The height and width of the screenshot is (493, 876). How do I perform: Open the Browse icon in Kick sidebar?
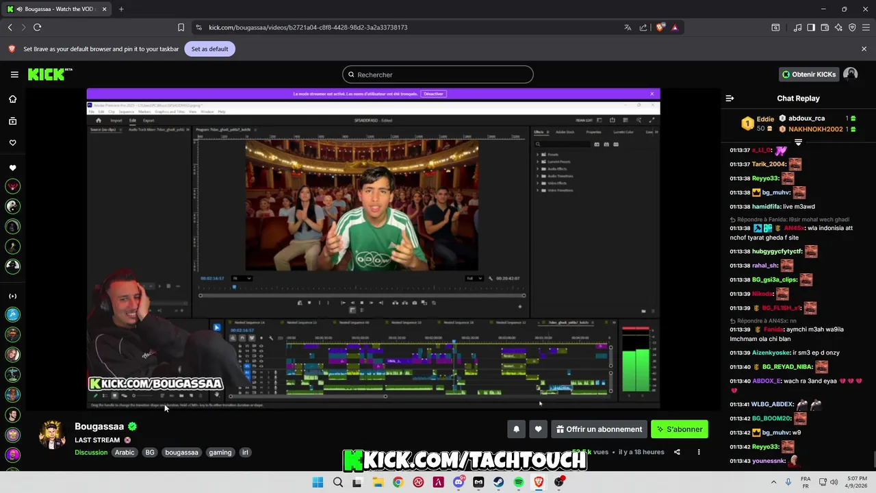coord(12,121)
